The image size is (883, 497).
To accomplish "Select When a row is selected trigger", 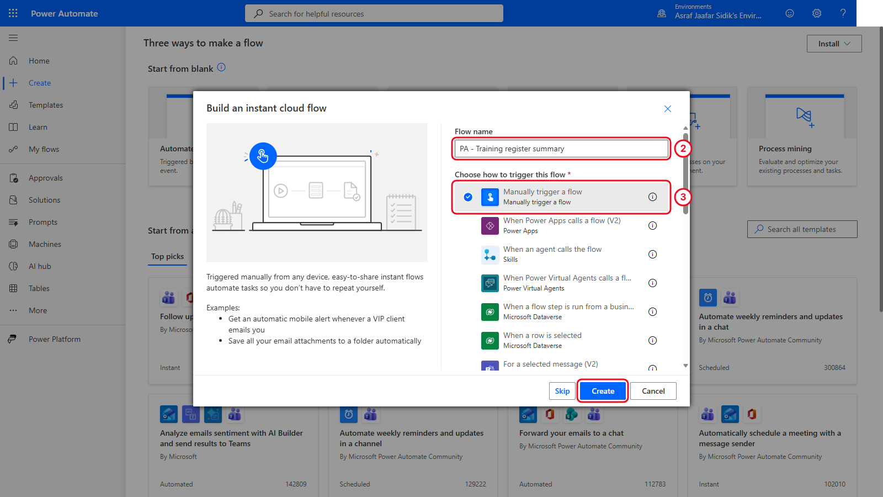I will pos(562,340).
